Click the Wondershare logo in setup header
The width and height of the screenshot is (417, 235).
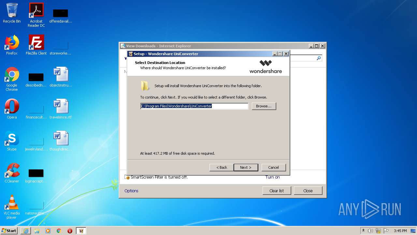(266, 67)
